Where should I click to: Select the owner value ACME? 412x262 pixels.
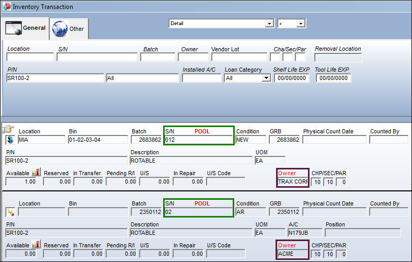pyautogui.click(x=293, y=254)
